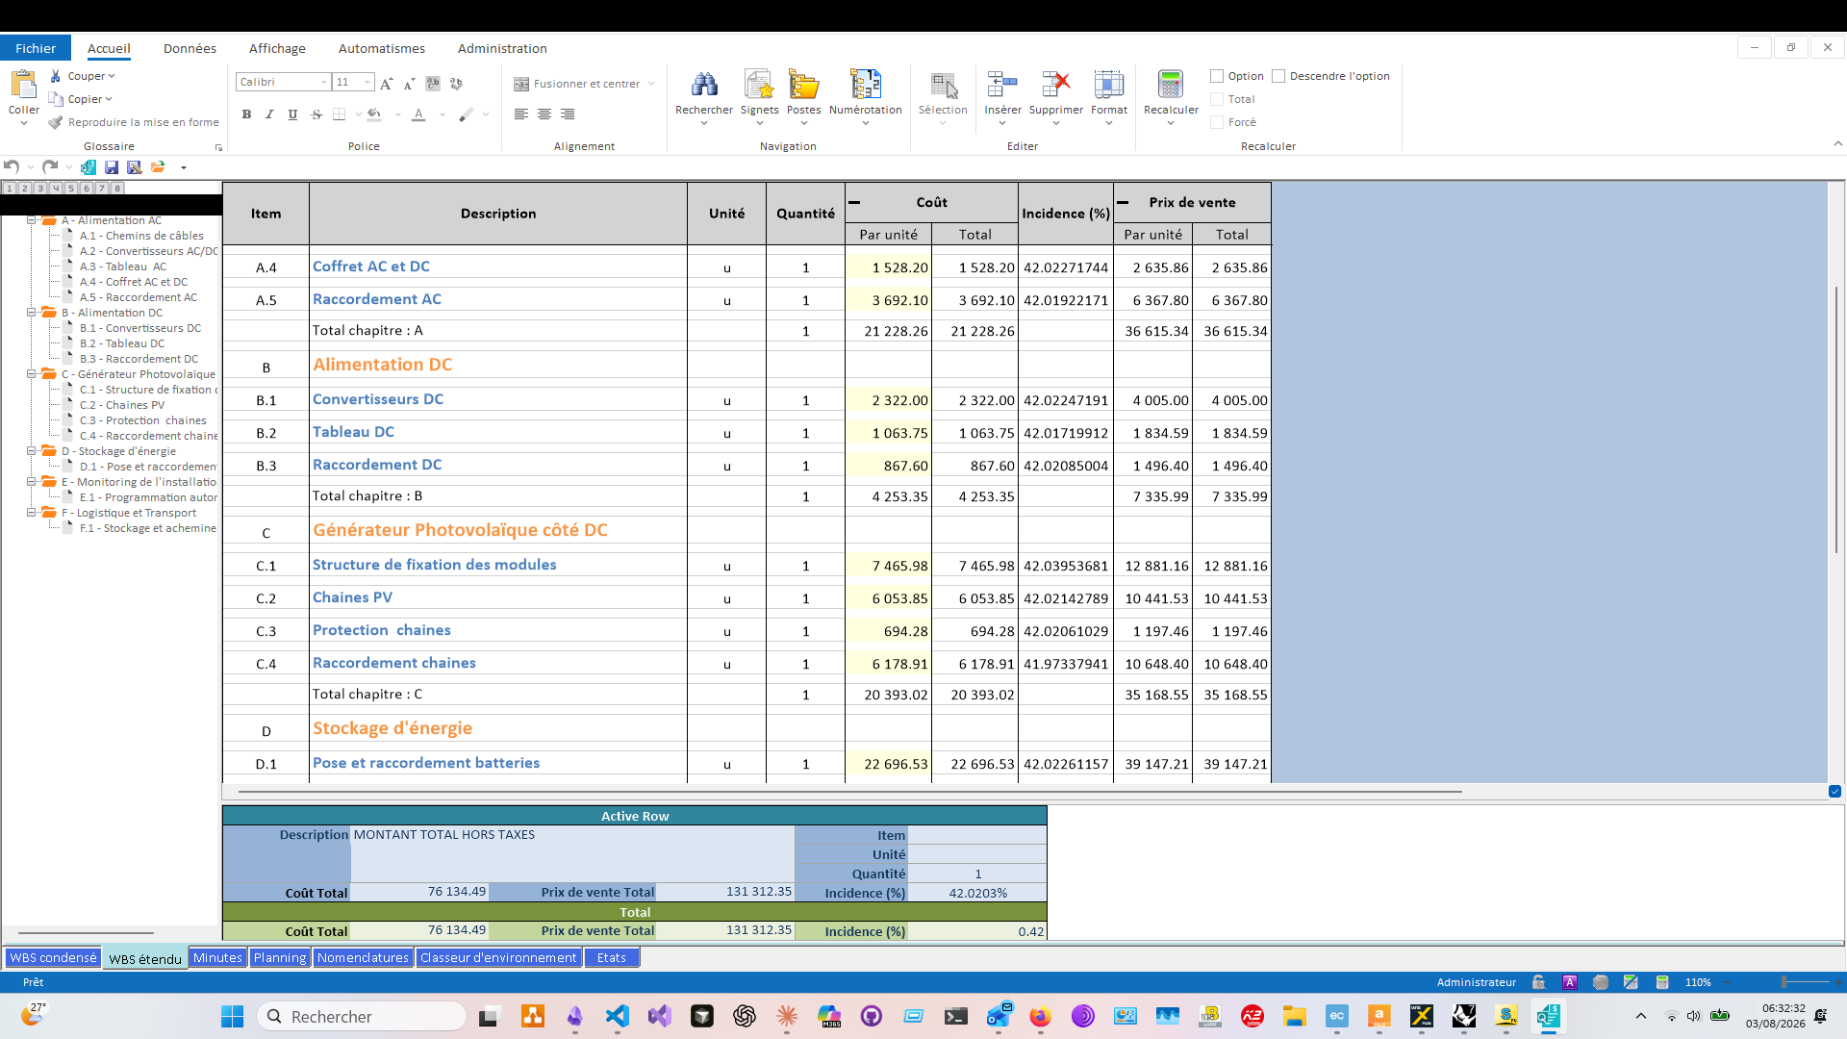This screenshot has width=1847, height=1039.
Task: Click the Recalculer calculator icon
Action: point(1171,86)
